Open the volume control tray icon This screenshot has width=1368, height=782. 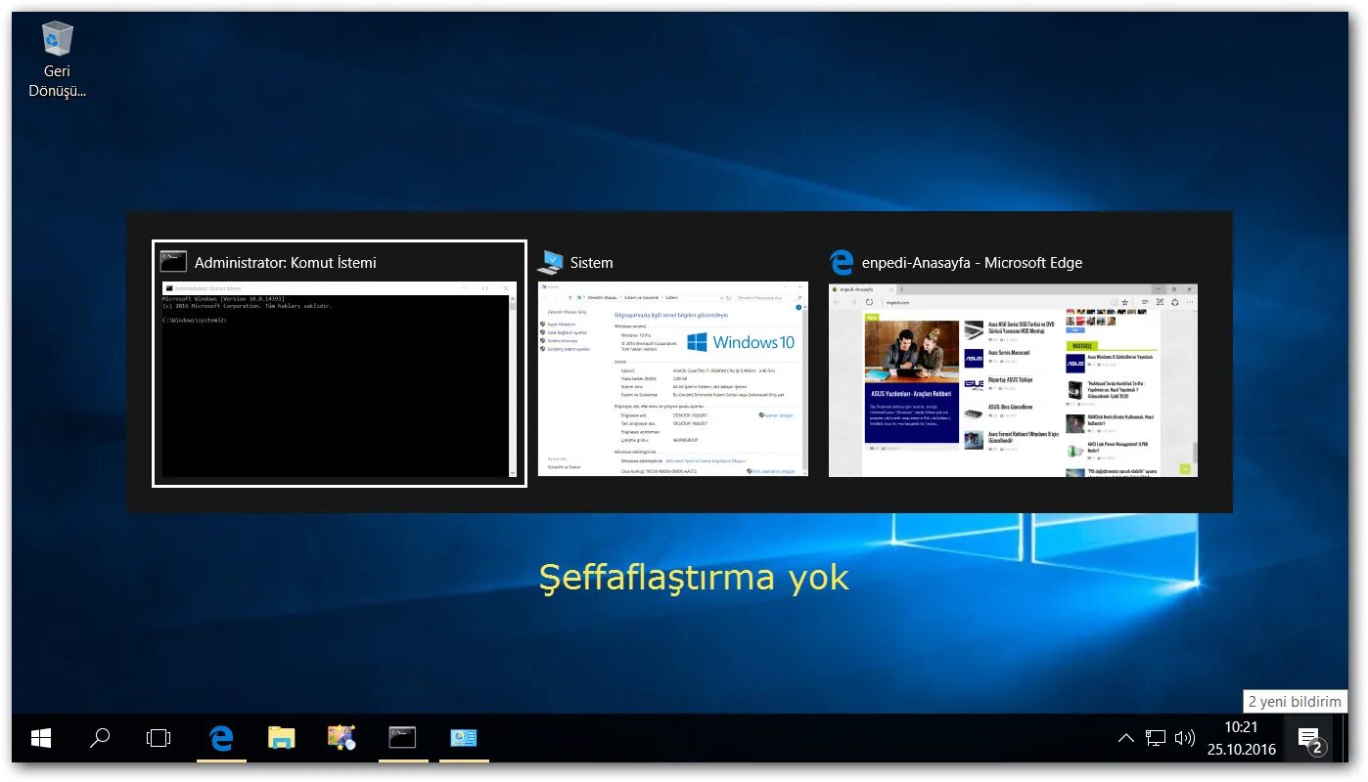(x=1185, y=738)
